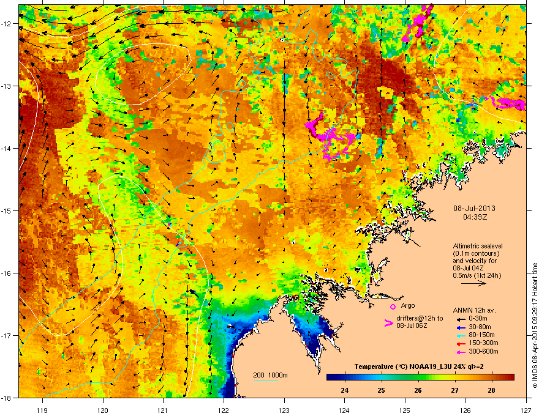Click the longitude axis label 127

tap(526, 410)
